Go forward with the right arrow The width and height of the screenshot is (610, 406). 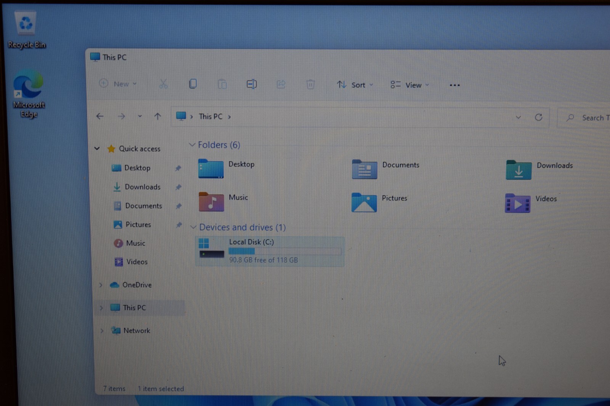pyautogui.click(x=121, y=116)
